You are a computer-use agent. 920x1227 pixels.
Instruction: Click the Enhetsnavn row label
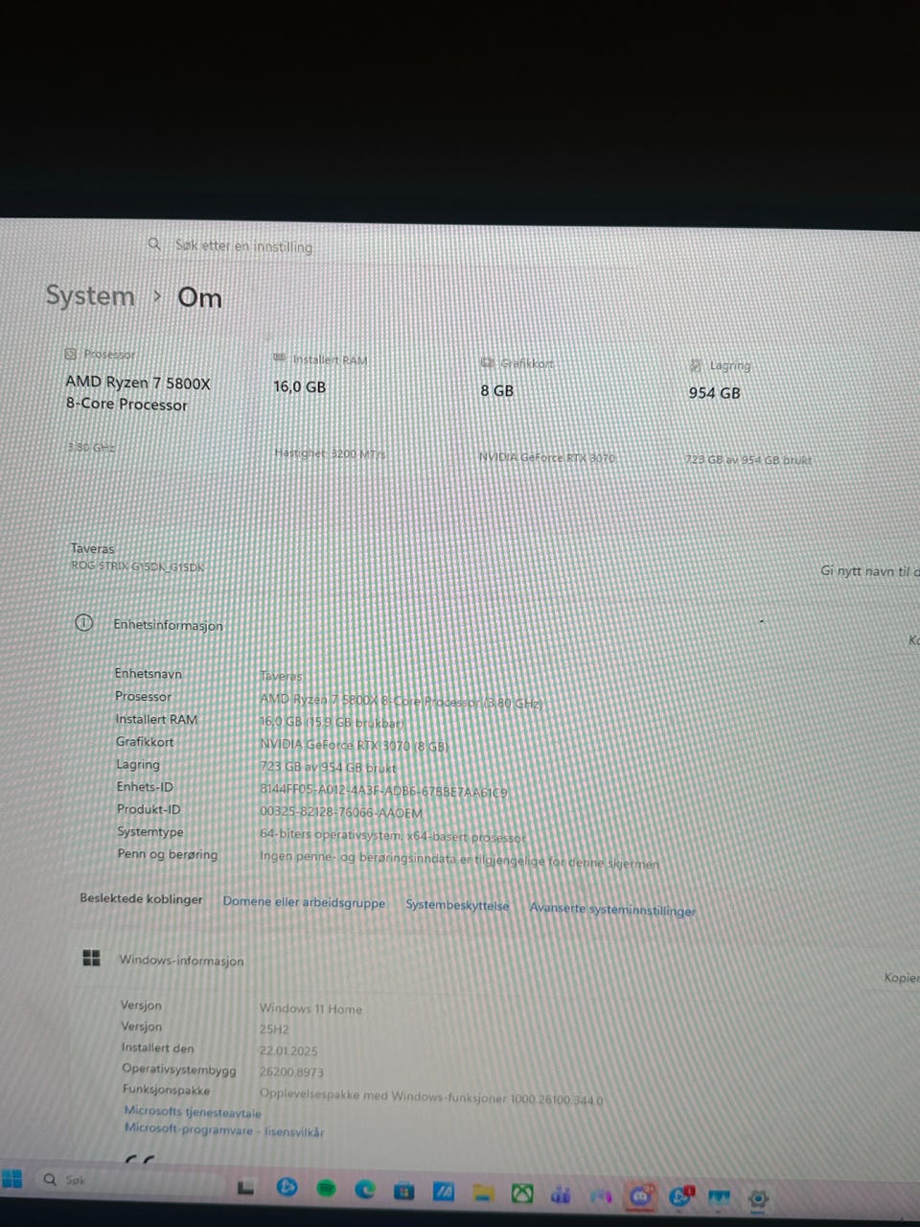click(x=148, y=673)
